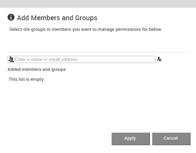
Task: Click the gray bar at the dialog top
Action: click(98, 4)
